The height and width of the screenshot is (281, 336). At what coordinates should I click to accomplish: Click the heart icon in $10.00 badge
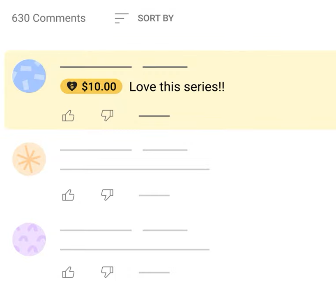pos(72,87)
